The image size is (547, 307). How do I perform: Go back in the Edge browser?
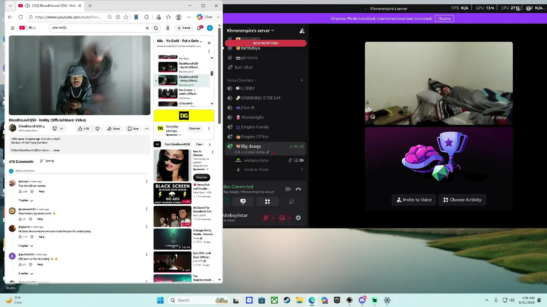click(10, 17)
